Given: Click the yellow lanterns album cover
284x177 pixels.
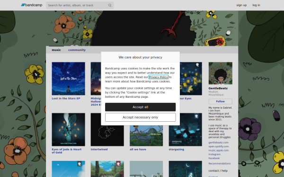Looking at the screenshot, I should click(x=191, y=78).
